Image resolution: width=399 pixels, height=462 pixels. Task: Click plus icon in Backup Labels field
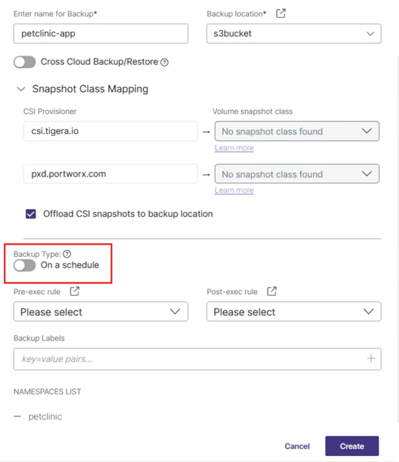coord(371,358)
